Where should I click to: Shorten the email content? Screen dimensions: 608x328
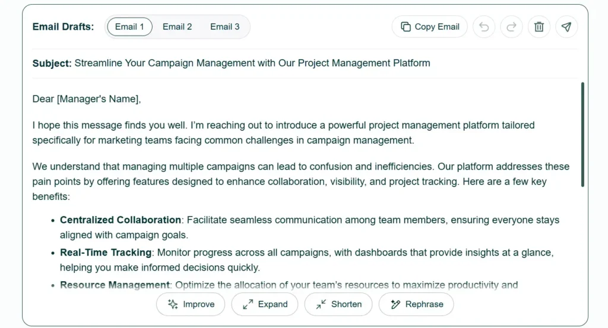click(x=338, y=304)
